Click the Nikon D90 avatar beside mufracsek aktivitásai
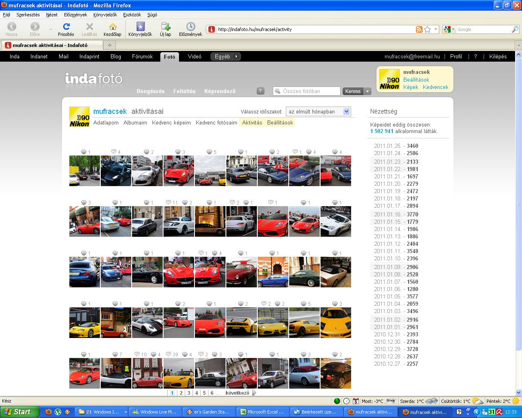The image size is (522, 418). (x=80, y=117)
